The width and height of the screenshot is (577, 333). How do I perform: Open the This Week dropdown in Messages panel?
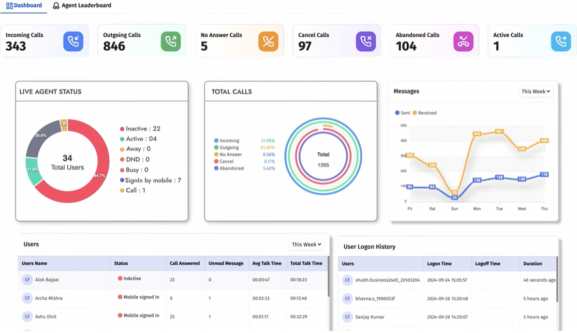[x=536, y=92]
